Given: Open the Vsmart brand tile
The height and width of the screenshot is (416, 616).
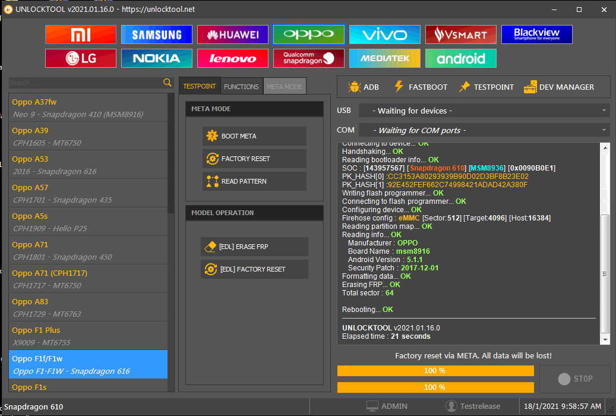Looking at the screenshot, I should [461, 34].
